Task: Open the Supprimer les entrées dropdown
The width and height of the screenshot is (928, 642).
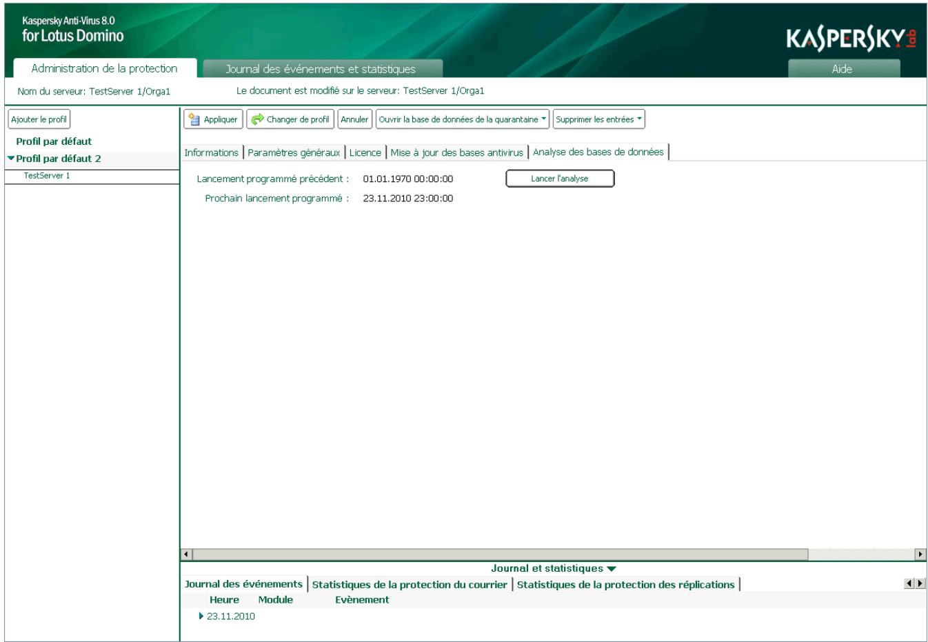Action: point(598,119)
